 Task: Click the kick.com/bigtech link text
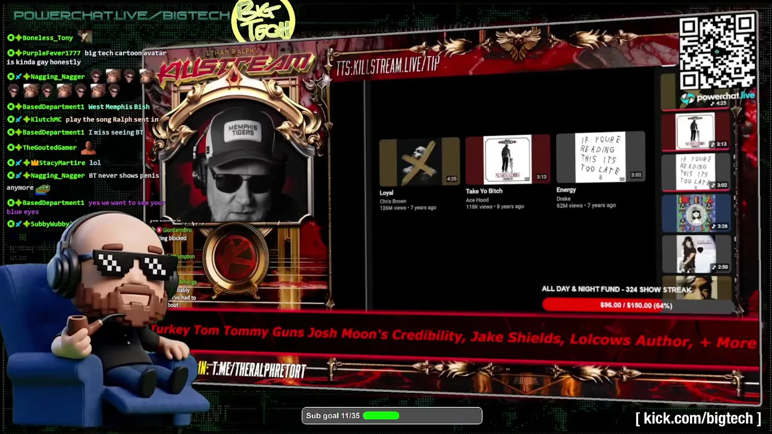coord(698,418)
